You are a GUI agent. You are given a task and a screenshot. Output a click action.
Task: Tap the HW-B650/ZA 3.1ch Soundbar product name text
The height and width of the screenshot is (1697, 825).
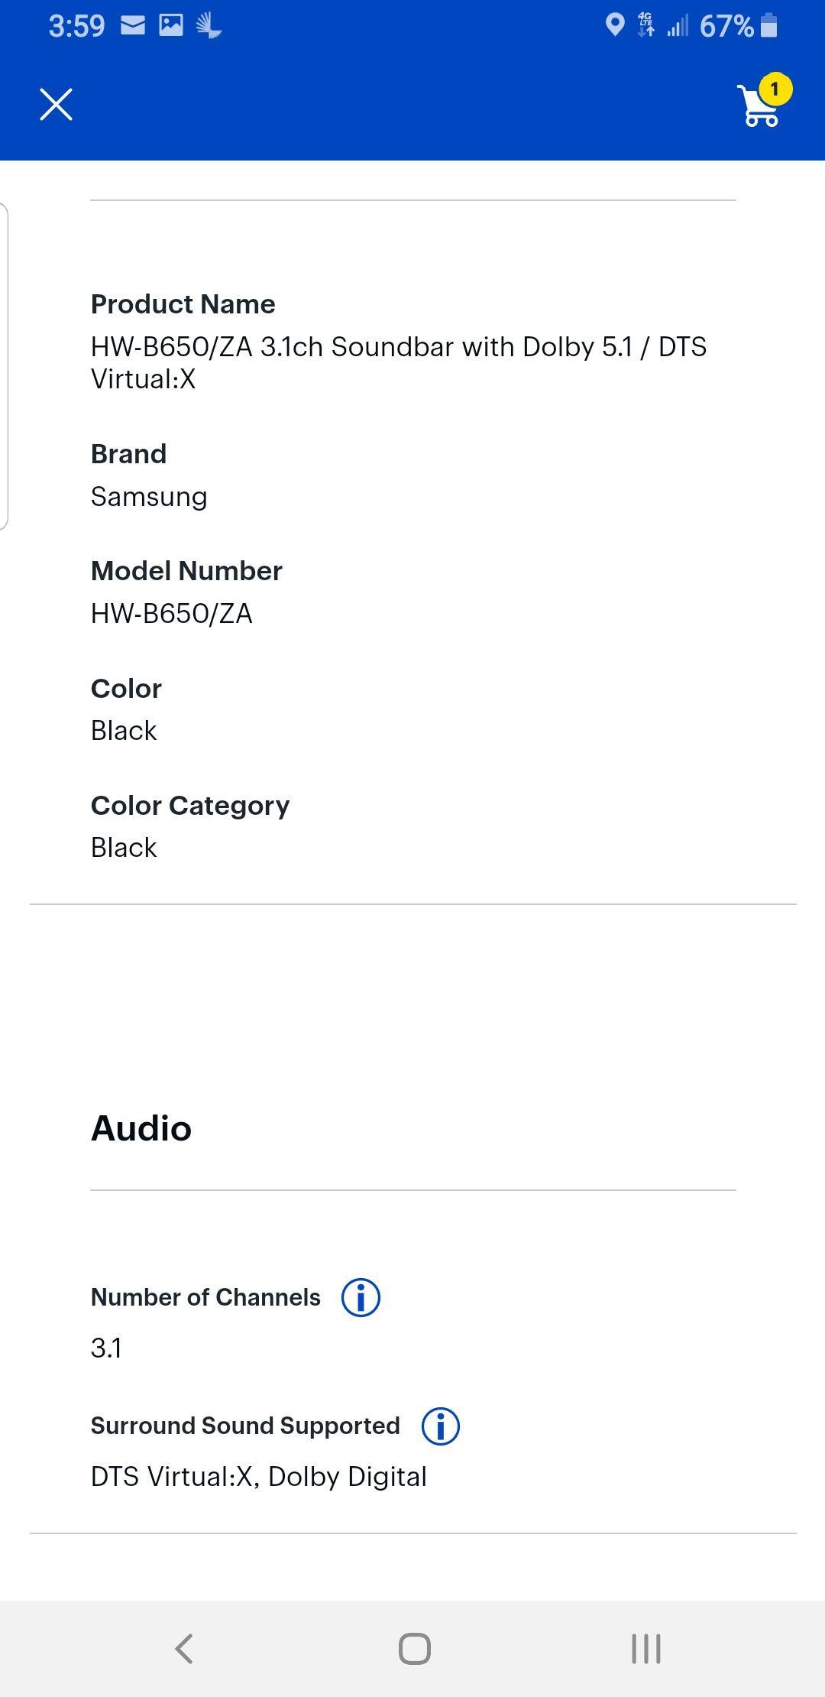(x=398, y=362)
